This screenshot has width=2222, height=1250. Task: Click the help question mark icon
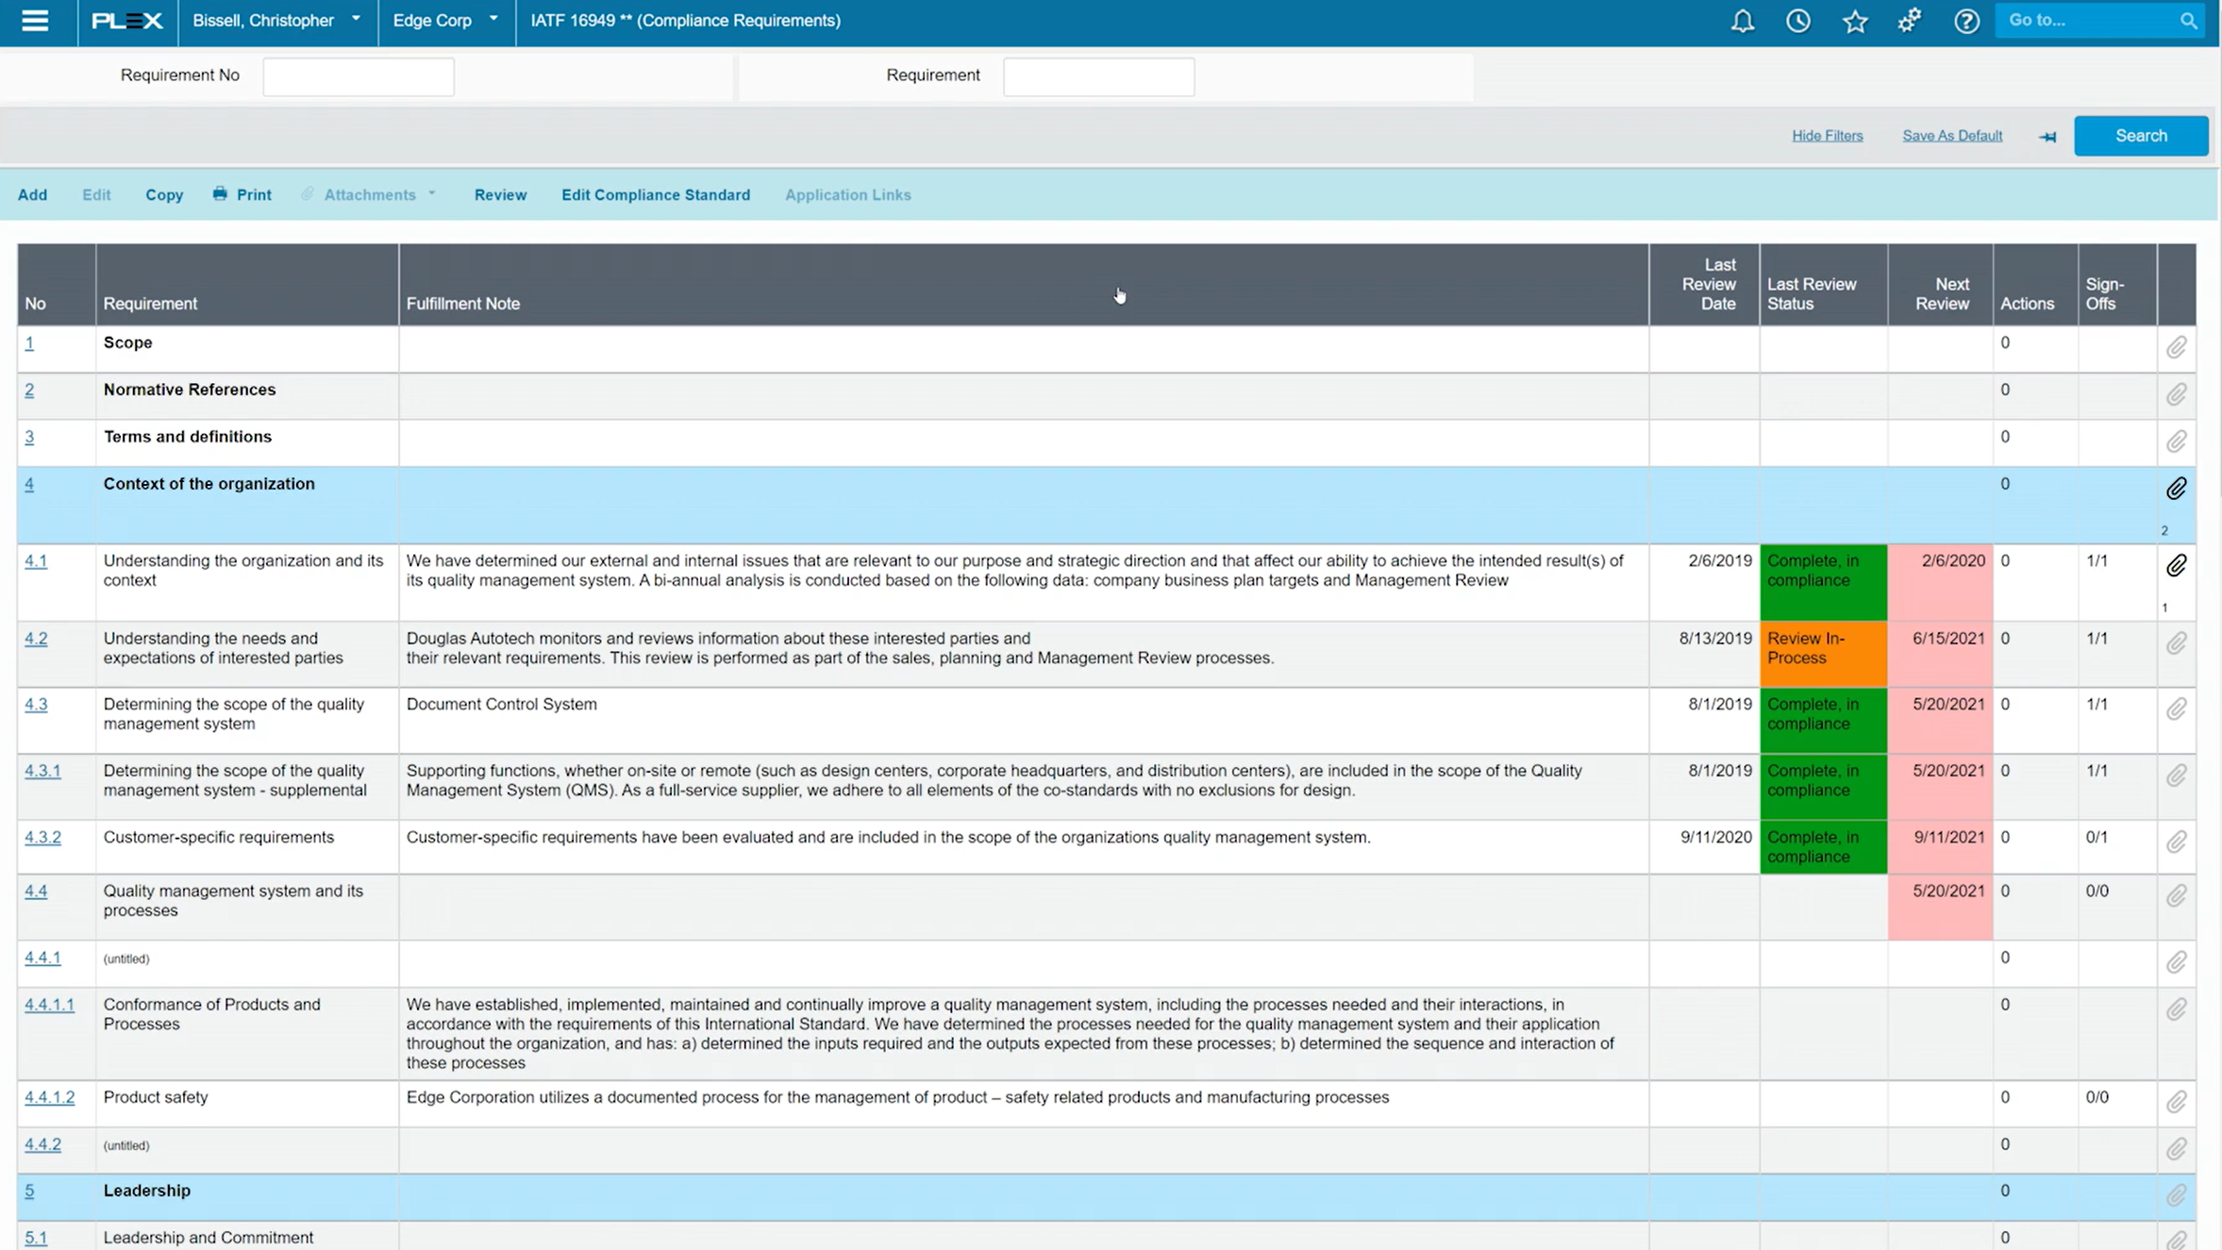(x=1966, y=21)
